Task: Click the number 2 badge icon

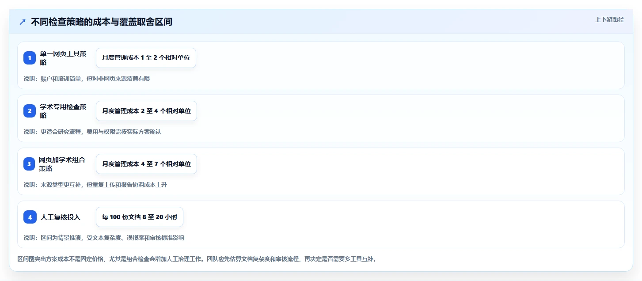Action: pos(30,111)
